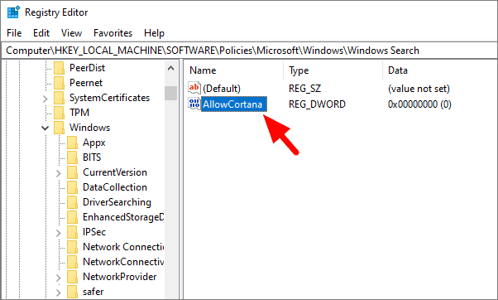
Task: Click the (Default) string value icon
Action: 194,88
